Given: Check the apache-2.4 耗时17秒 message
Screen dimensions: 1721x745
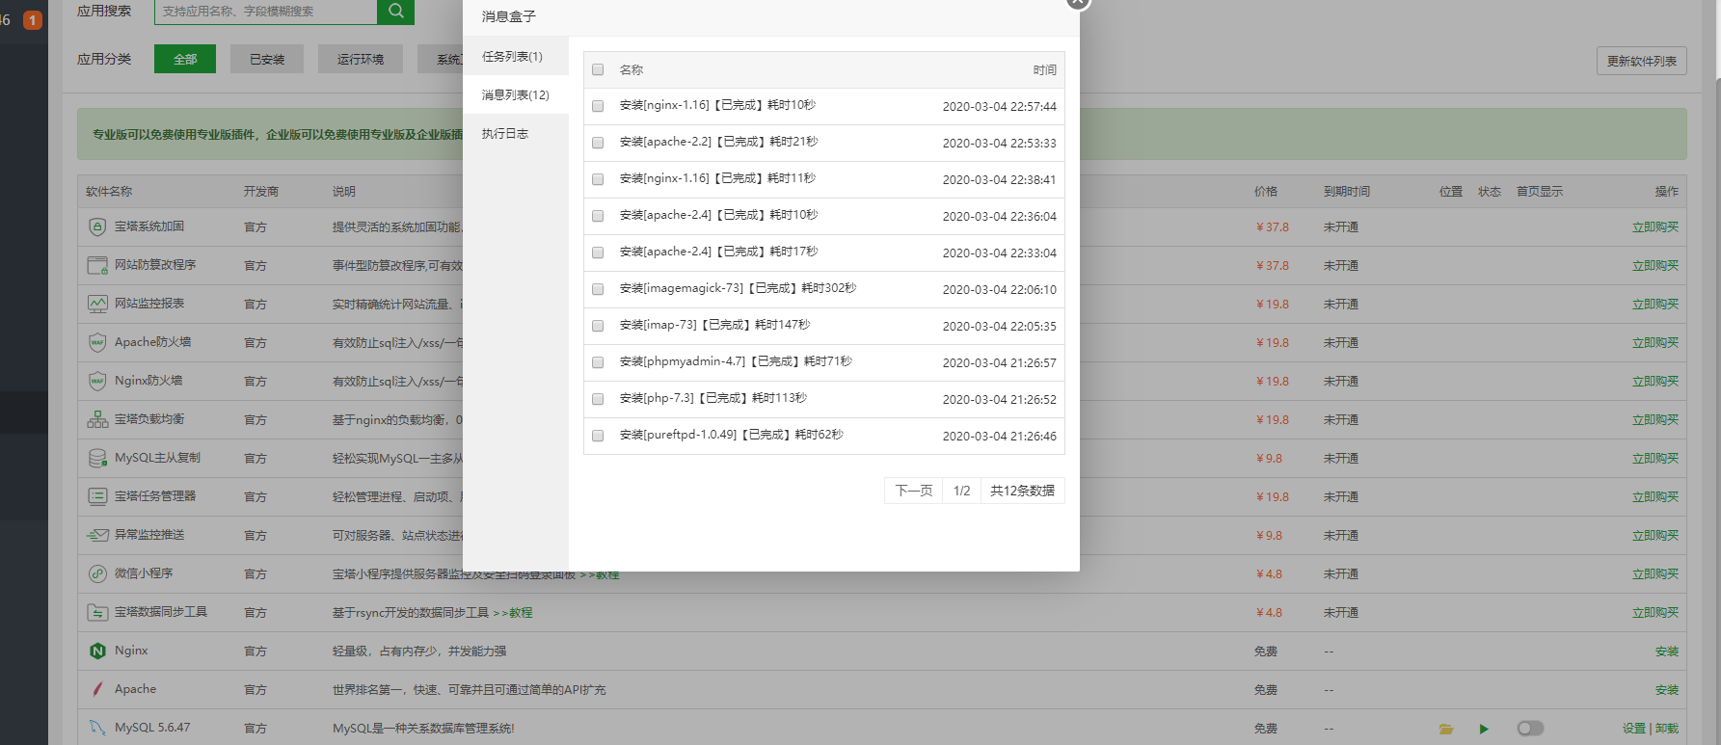Looking at the screenshot, I should coord(598,253).
